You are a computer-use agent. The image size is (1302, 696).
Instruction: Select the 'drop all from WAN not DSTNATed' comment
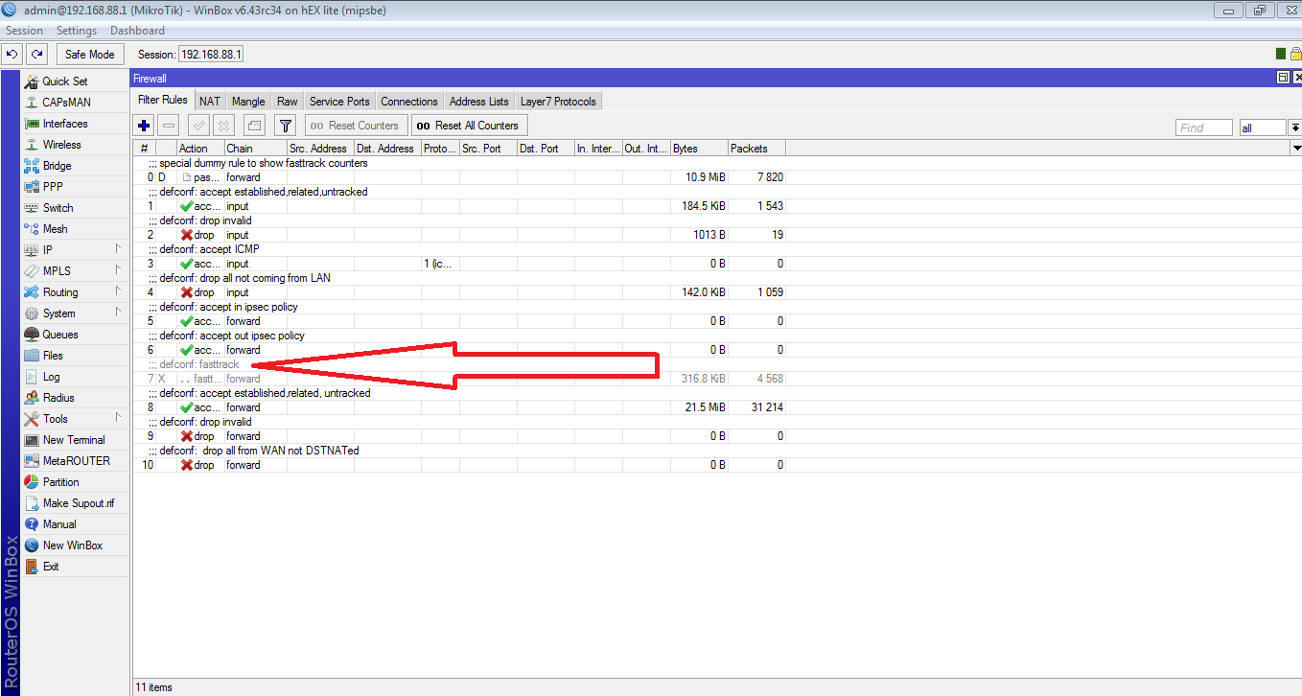coord(253,451)
